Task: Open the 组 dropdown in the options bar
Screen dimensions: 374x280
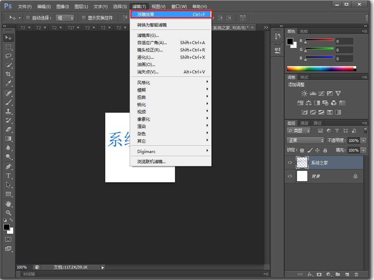Action: click(65, 18)
